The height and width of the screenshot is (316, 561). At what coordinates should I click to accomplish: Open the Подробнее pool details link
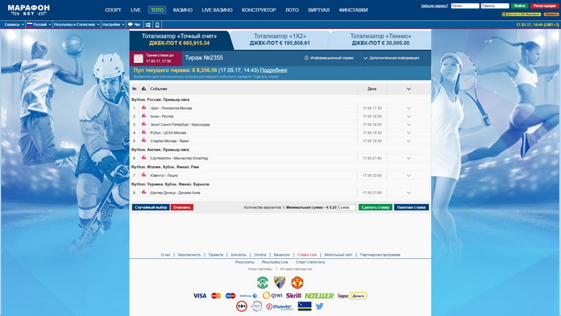coord(273,70)
